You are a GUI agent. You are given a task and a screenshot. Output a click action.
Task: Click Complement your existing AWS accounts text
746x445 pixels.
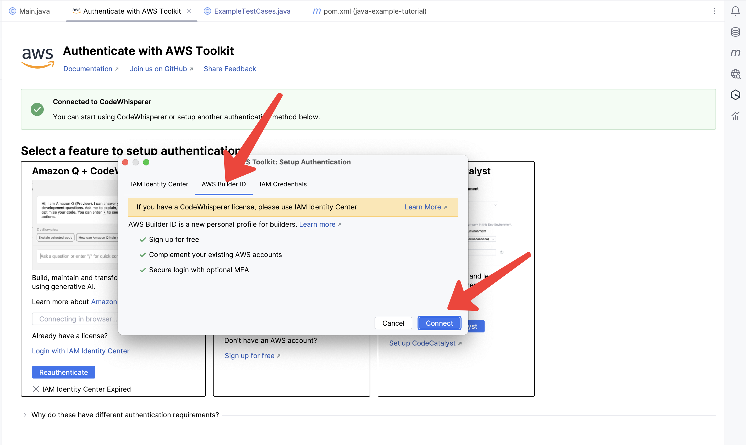pos(215,255)
